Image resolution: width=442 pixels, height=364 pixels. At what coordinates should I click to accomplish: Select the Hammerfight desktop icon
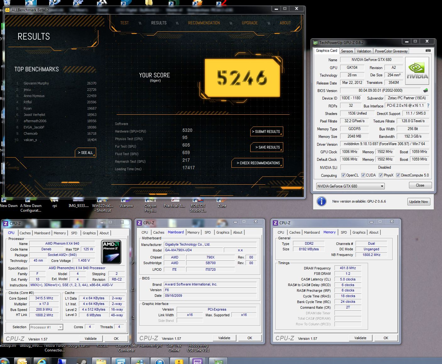(150, 345)
